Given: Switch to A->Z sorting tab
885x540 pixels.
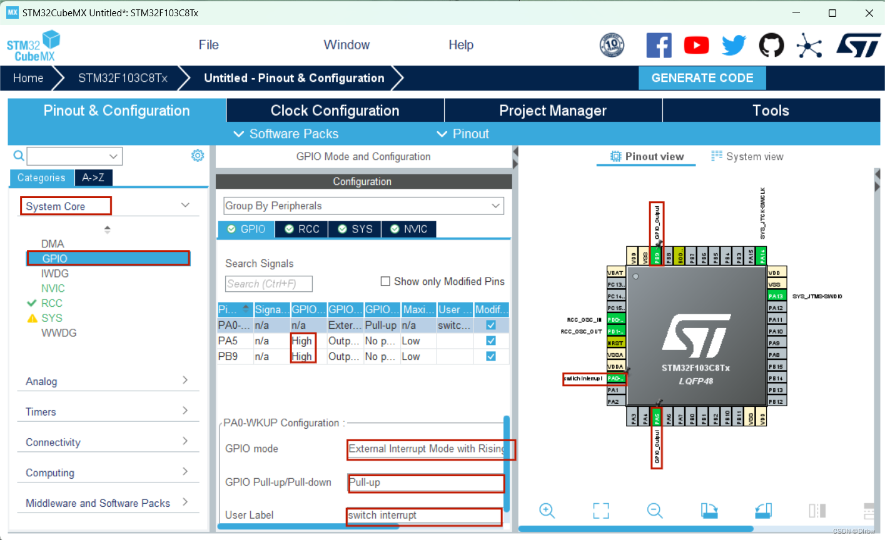Looking at the screenshot, I should click(93, 177).
